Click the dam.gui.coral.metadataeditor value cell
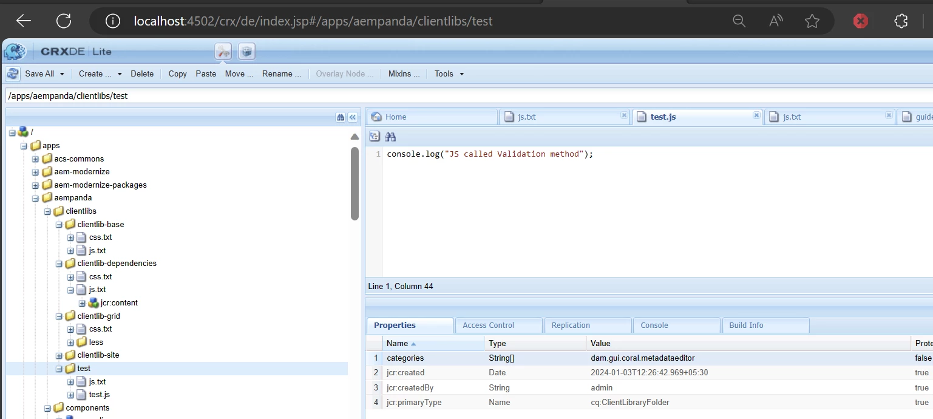 (x=748, y=358)
